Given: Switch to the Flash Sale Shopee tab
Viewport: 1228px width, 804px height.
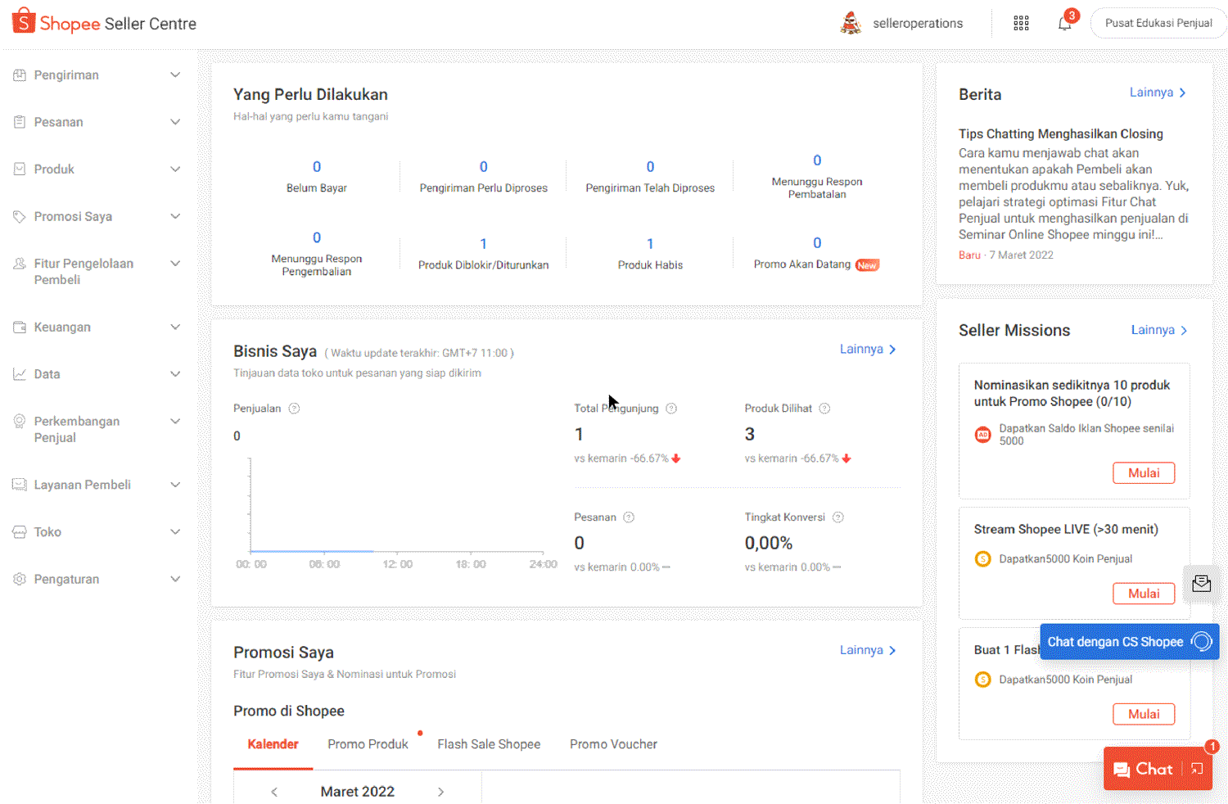Looking at the screenshot, I should [489, 744].
